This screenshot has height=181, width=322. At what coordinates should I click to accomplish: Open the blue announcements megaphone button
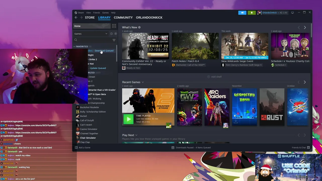tap(242, 13)
